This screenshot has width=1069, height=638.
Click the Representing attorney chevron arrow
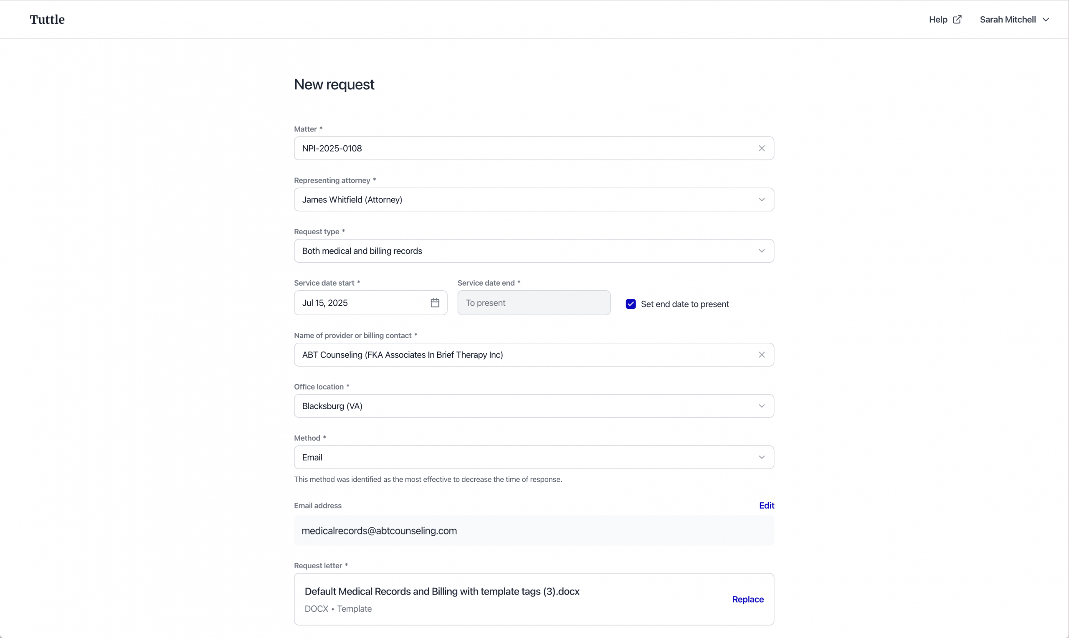click(x=761, y=200)
